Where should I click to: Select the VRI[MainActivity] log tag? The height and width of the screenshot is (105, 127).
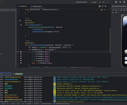pyautogui.click(x=11, y=97)
